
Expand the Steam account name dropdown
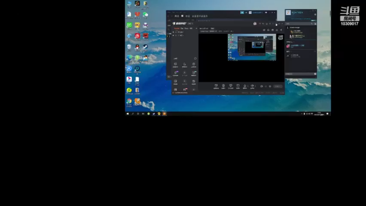pyautogui.click(x=257, y=12)
